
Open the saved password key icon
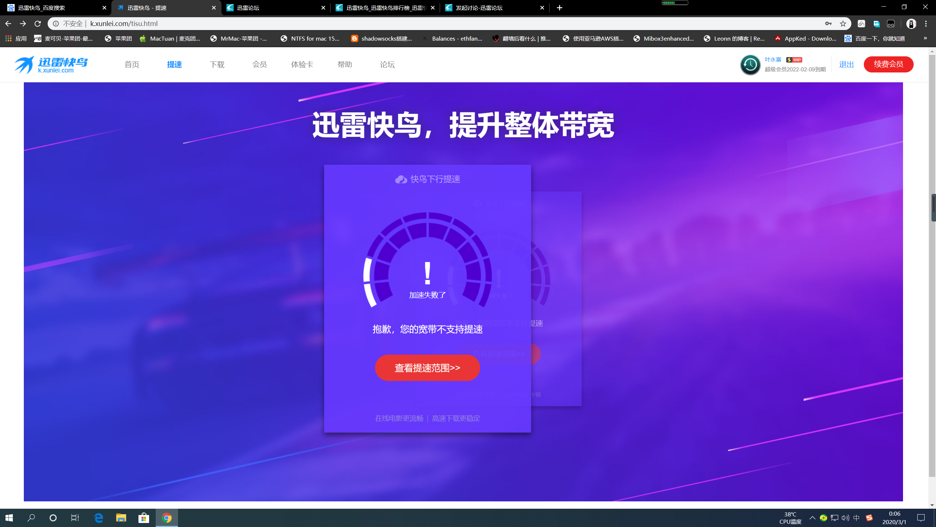(828, 23)
